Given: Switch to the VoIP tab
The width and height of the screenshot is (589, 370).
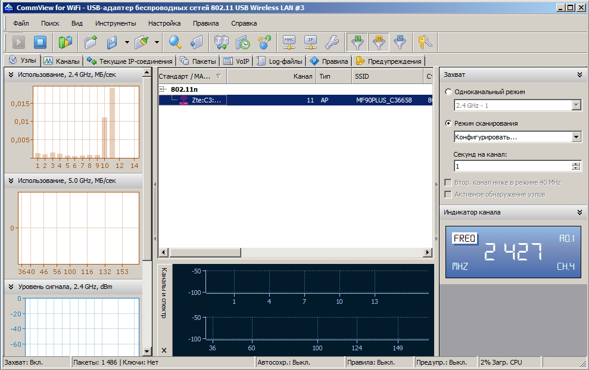Looking at the screenshot, I should coord(236,61).
